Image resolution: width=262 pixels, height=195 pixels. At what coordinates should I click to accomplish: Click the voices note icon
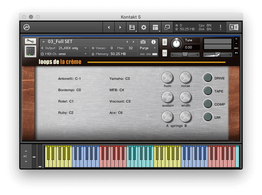(93, 48)
